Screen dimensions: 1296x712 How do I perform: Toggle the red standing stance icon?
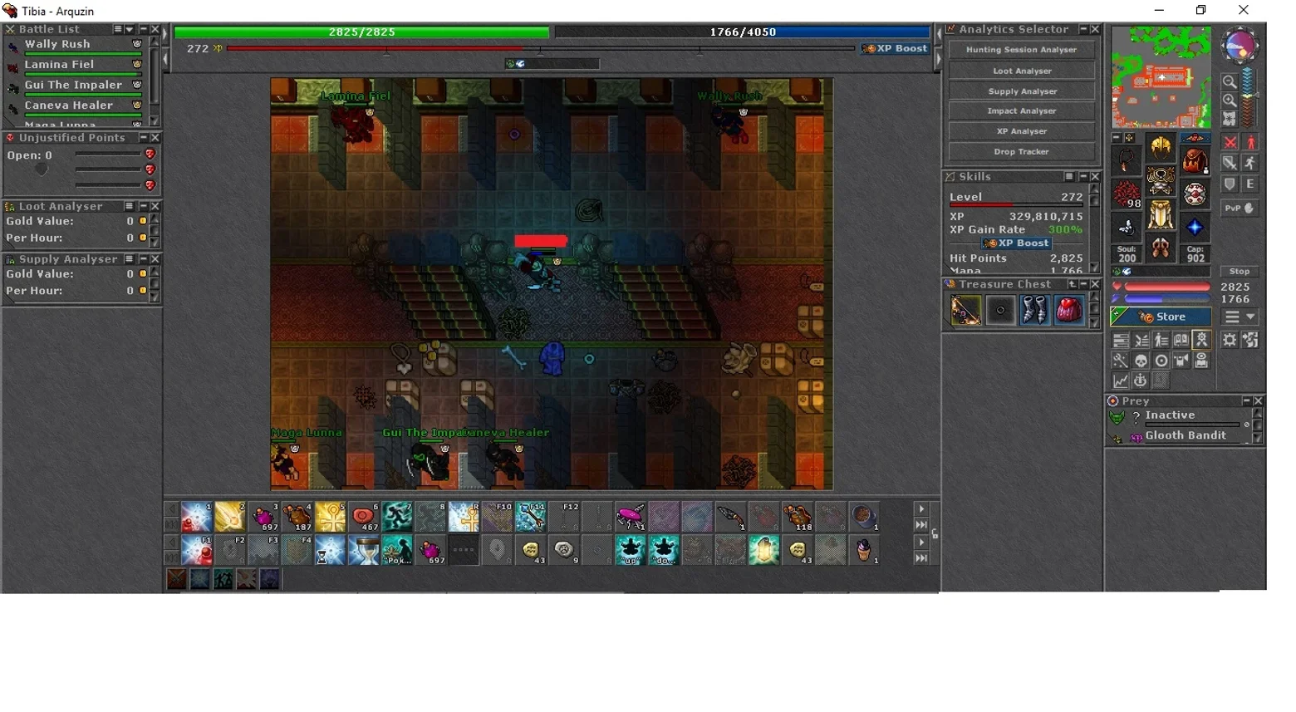pyautogui.click(x=1250, y=143)
